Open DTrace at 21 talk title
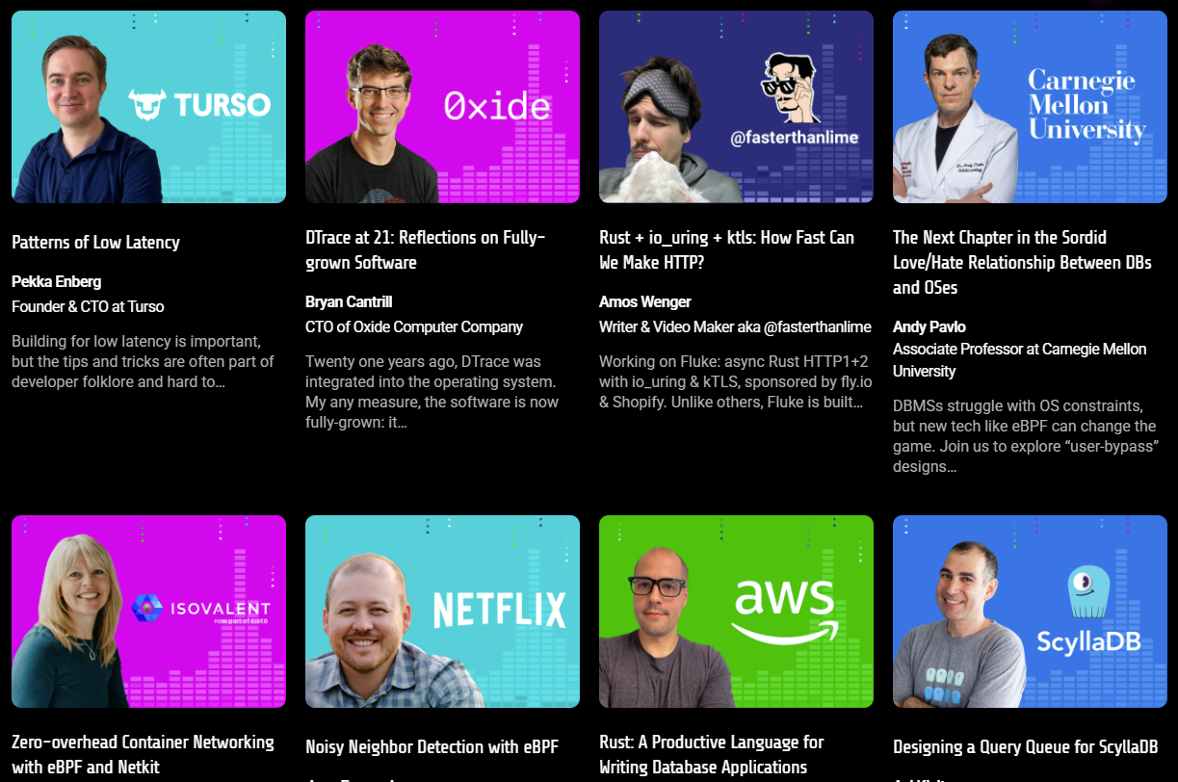 tap(426, 250)
